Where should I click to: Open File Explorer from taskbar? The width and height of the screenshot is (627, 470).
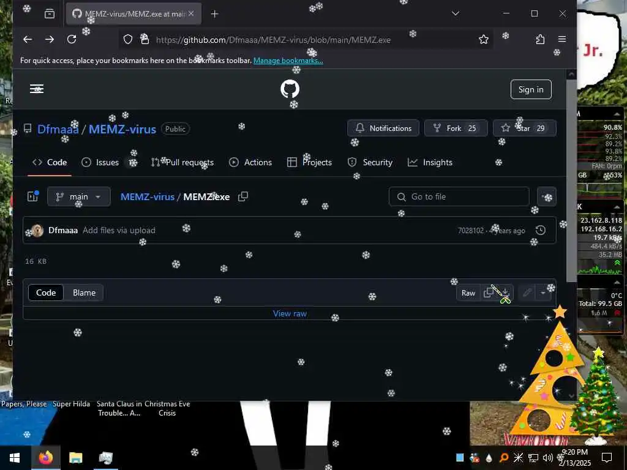click(x=75, y=458)
